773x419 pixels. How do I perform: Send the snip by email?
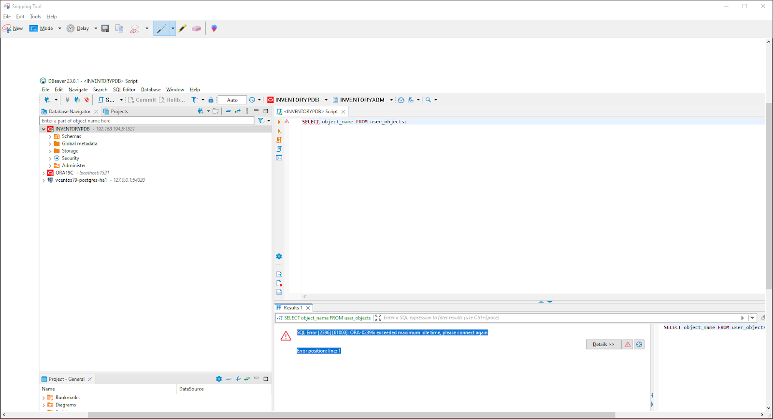135,29
